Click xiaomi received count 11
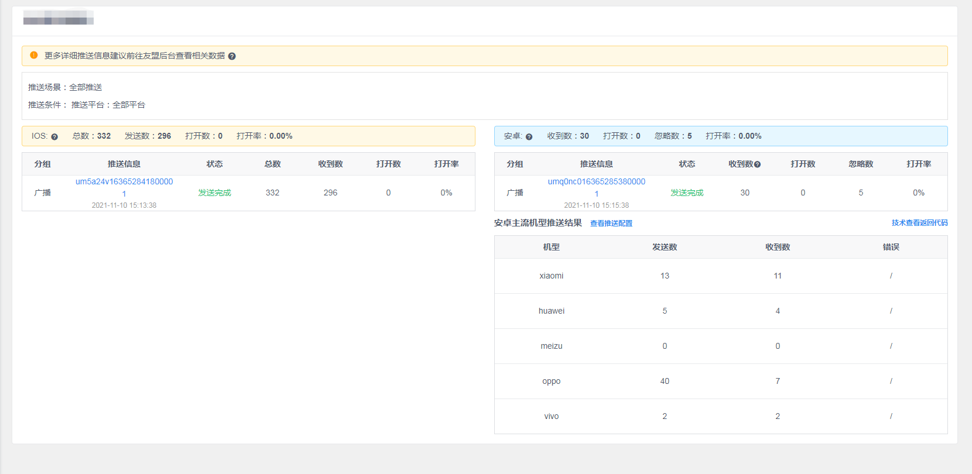This screenshot has width=972, height=474. click(x=778, y=276)
